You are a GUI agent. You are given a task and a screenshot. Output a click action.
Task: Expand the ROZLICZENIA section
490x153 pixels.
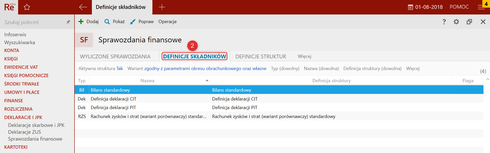[18, 109]
